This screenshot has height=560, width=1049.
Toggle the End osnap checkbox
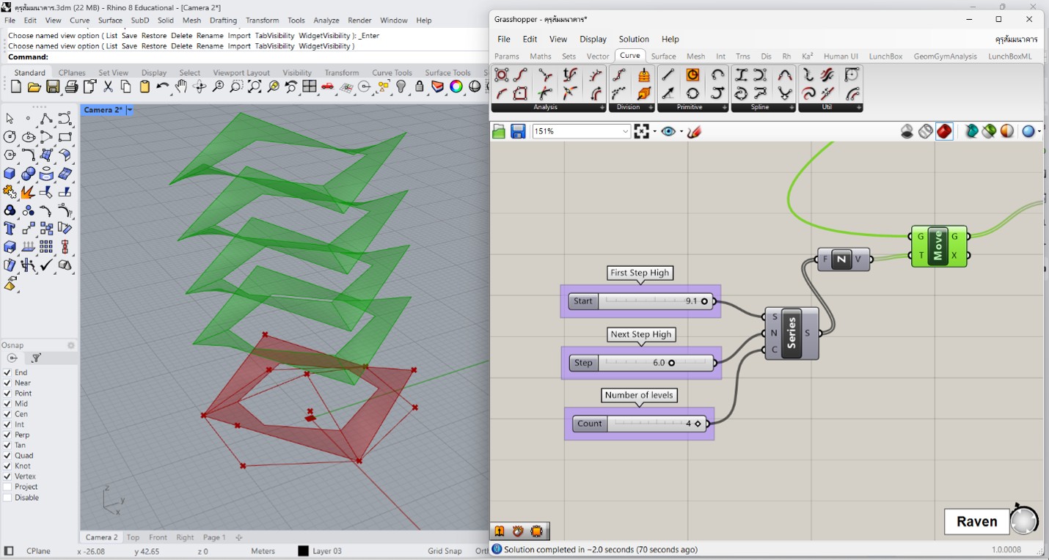pyautogui.click(x=7, y=372)
